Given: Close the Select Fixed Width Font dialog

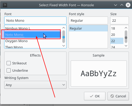Looking at the screenshot, I should pyautogui.click(x=128, y=5).
